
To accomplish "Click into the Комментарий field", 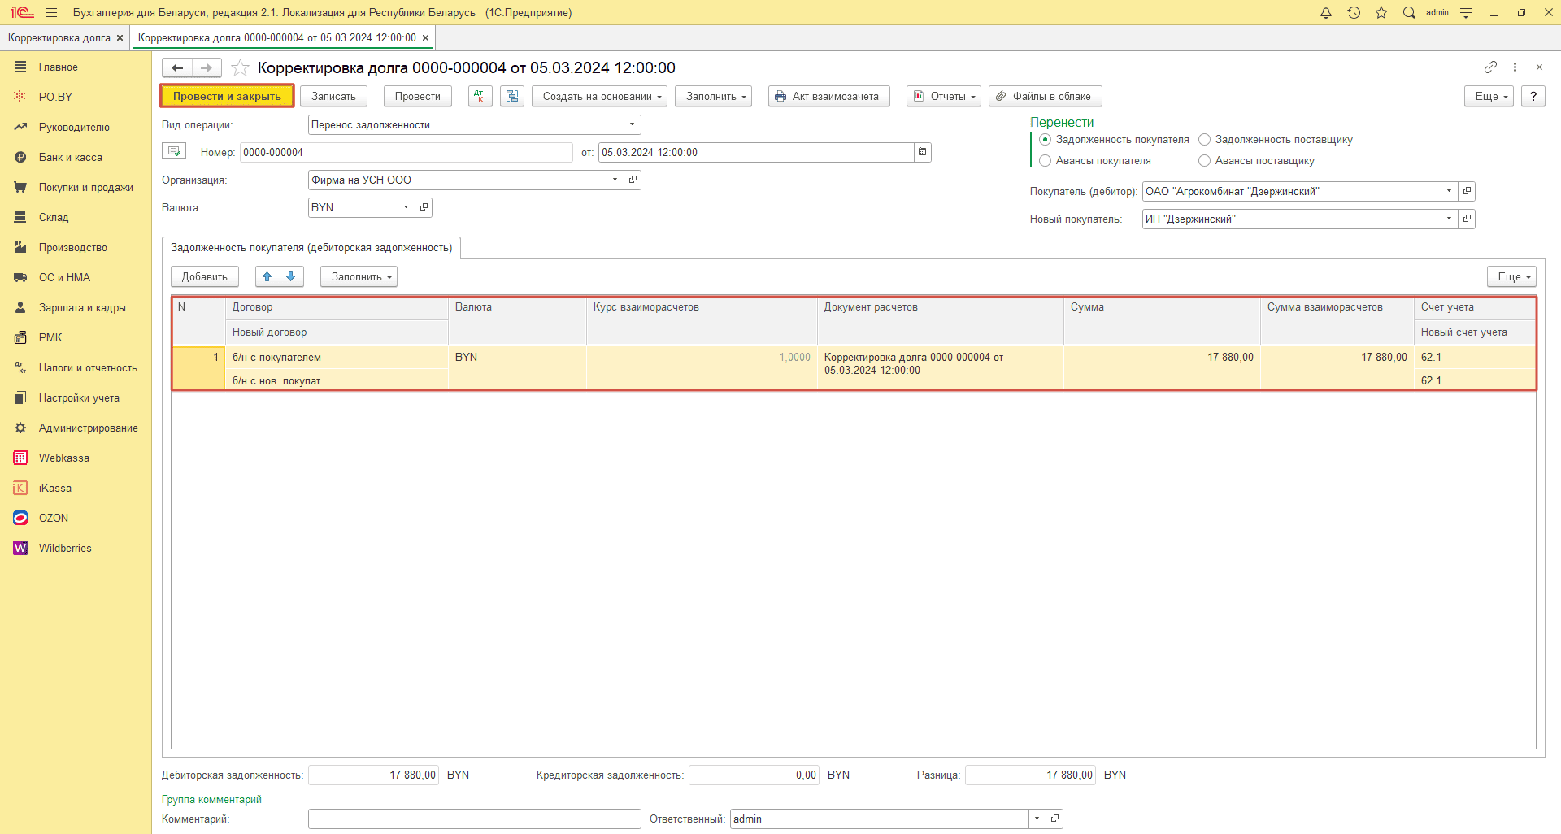I will tap(474, 819).
